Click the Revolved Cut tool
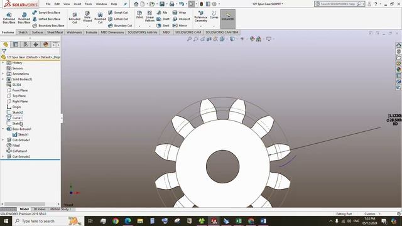This screenshot has height=226, width=402. [x=100, y=18]
